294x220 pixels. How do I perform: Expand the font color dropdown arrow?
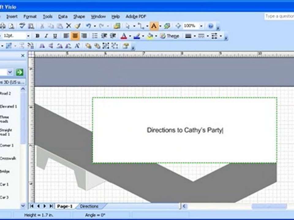pos(130,36)
